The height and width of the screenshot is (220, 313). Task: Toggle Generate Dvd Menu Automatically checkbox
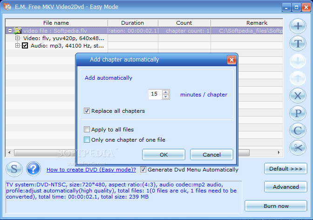[x=143, y=170]
